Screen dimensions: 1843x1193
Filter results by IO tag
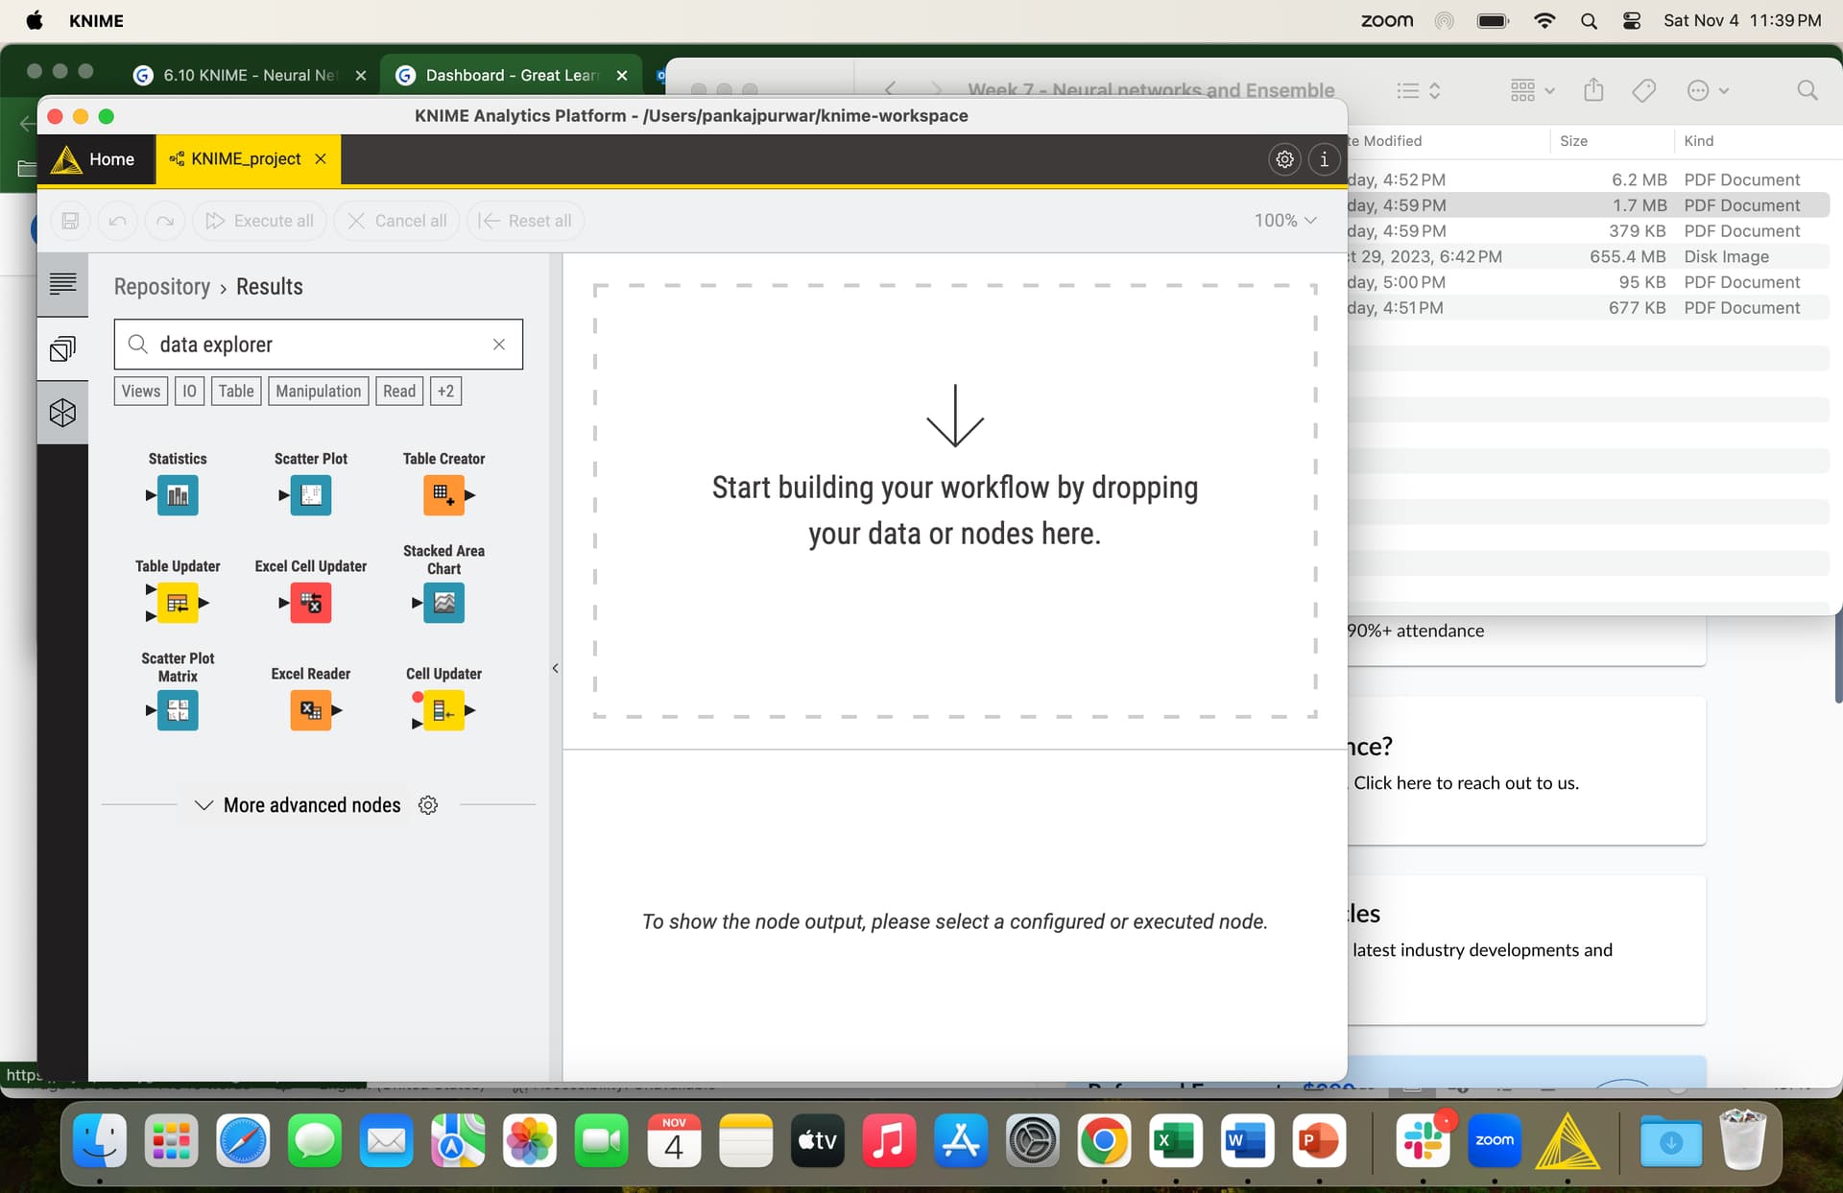point(189,392)
